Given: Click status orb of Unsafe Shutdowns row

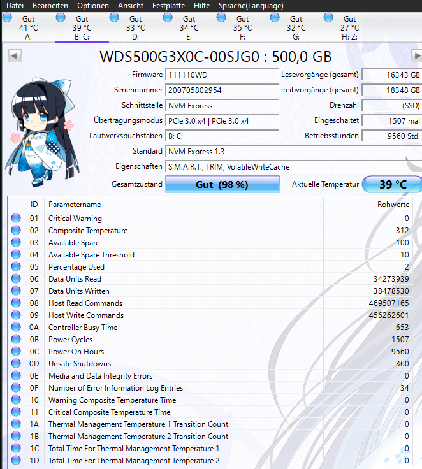Looking at the screenshot, I should (16, 363).
